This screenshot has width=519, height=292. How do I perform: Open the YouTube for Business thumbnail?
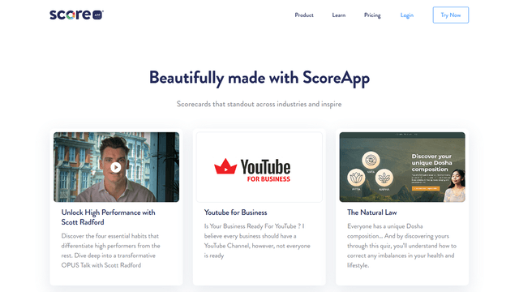click(259, 167)
